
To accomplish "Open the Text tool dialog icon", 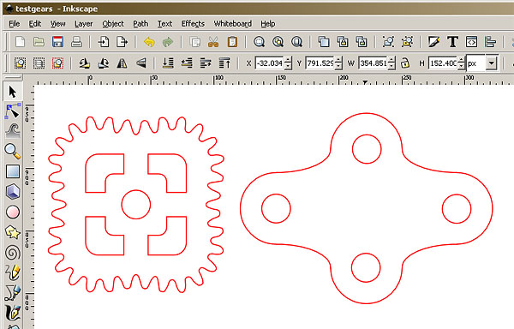I will tap(452, 42).
